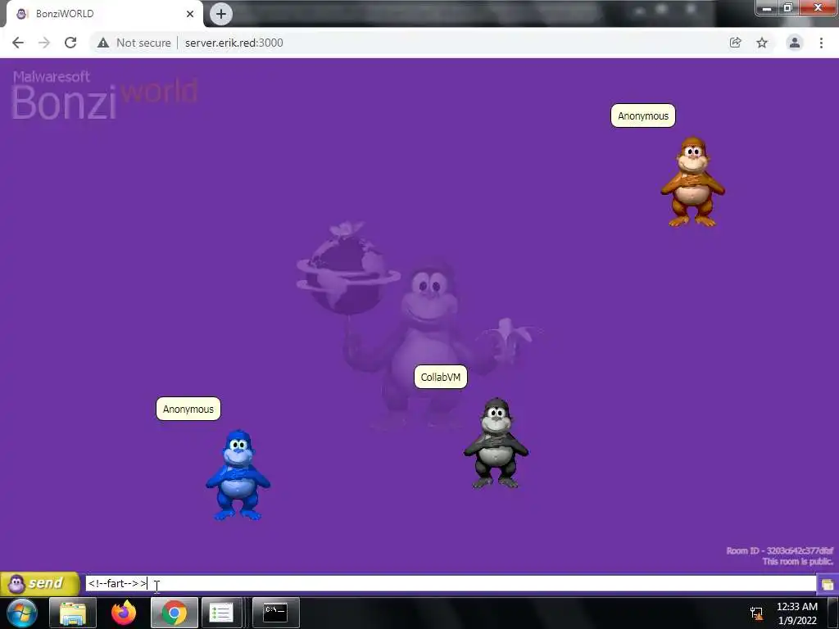Screen dimensions: 839x629
Task: Click the blue Bonzi character
Action: coord(238,475)
